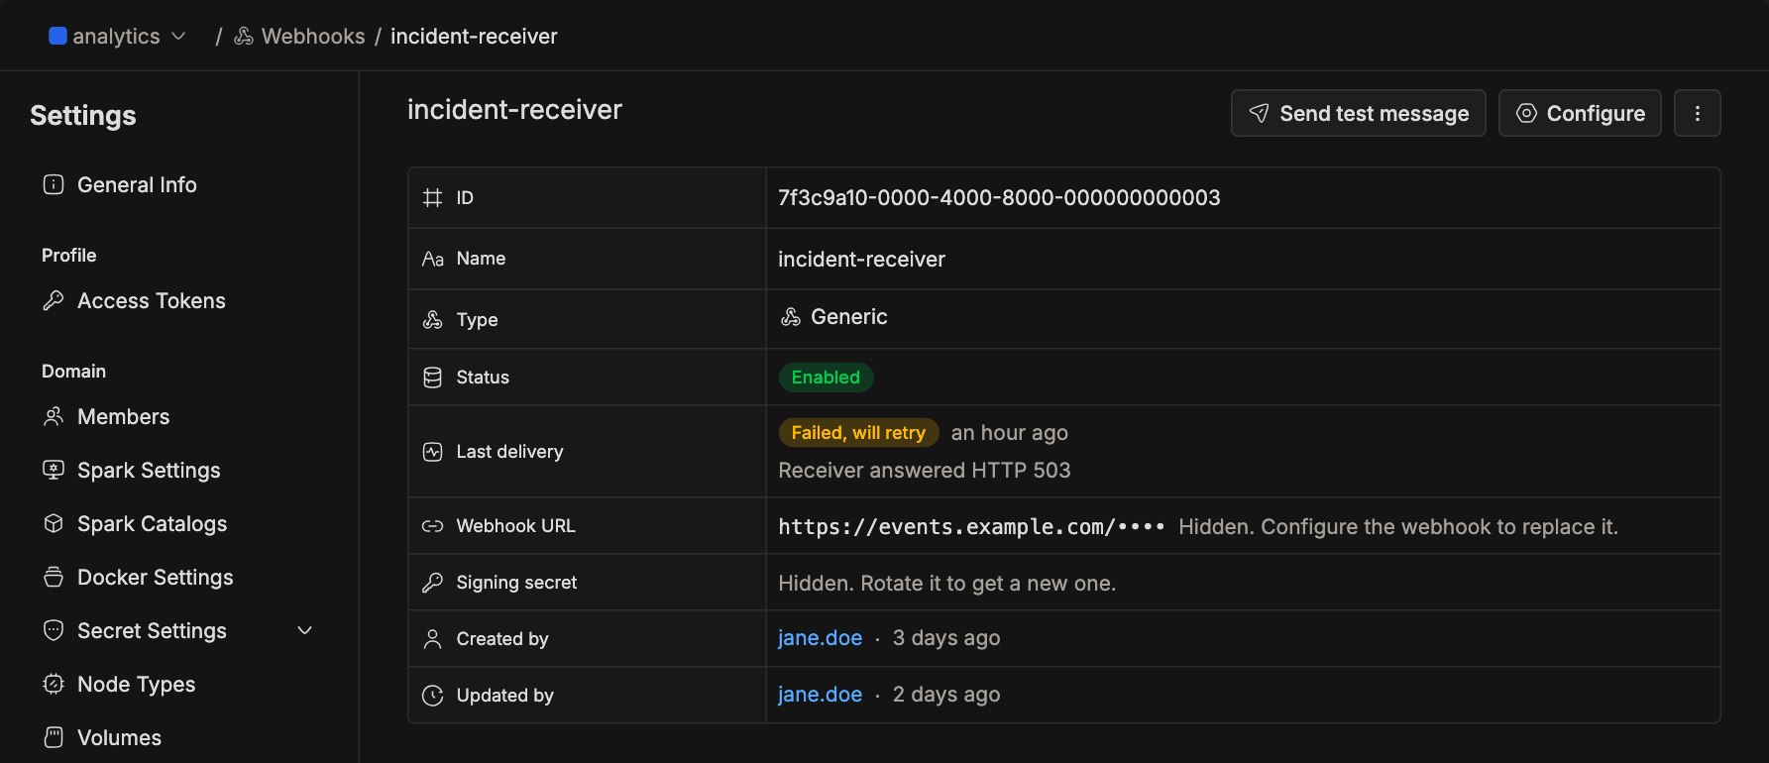
Task: Expand the Secret Settings chevron
Action: [305, 630]
